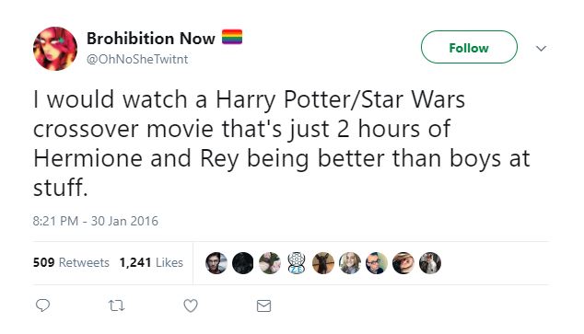
Task: Open first liker avatar with glasses
Action: [x=216, y=263]
